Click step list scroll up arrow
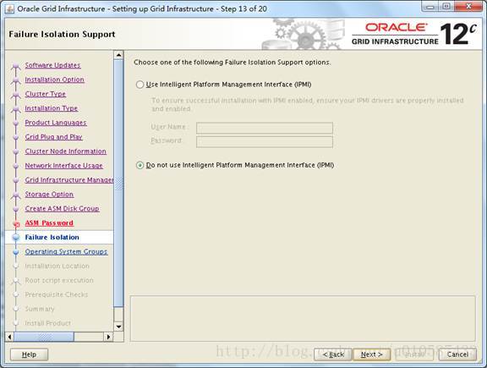This screenshot has width=487, height=368. click(118, 55)
